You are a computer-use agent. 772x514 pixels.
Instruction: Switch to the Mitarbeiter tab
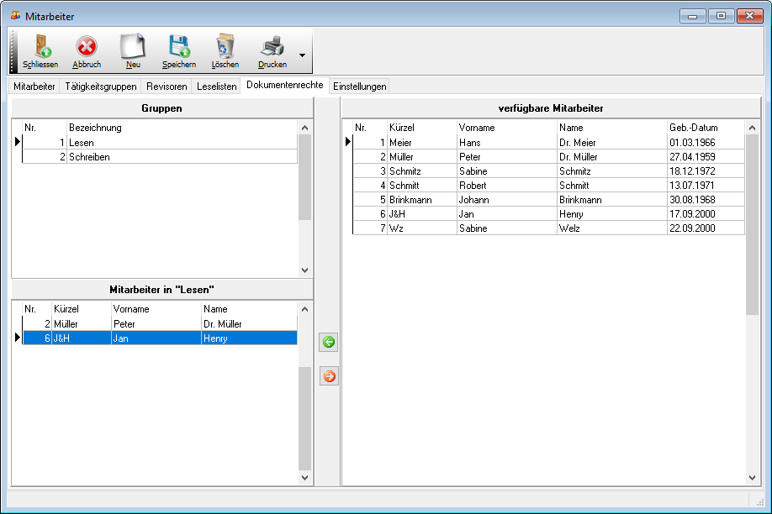[34, 87]
